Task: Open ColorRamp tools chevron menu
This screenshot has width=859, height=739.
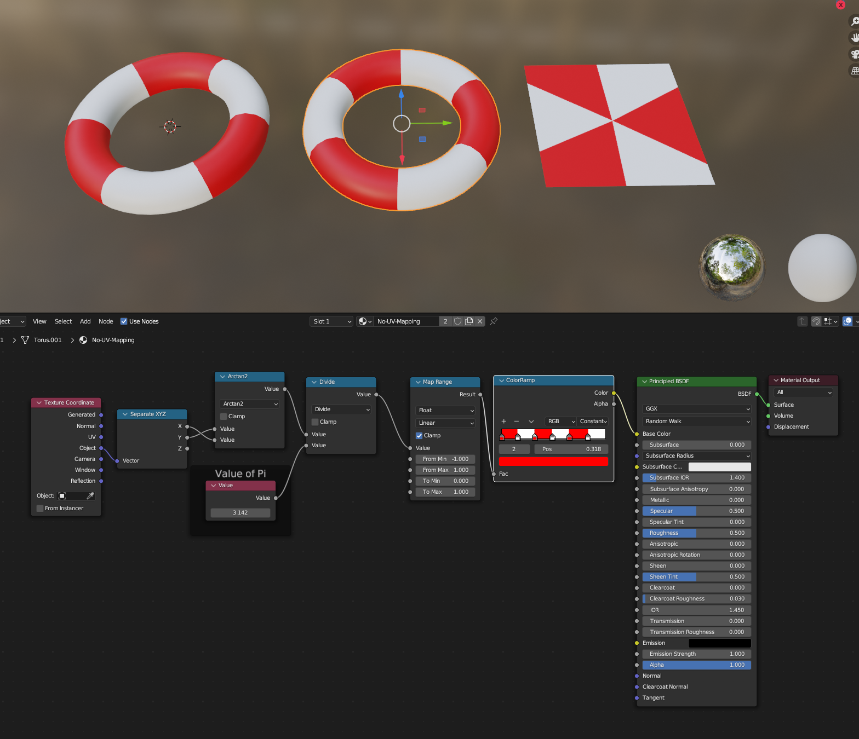Action: (531, 422)
